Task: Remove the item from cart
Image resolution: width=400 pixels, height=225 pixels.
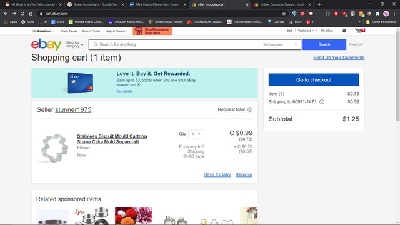Action: (x=244, y=174)
